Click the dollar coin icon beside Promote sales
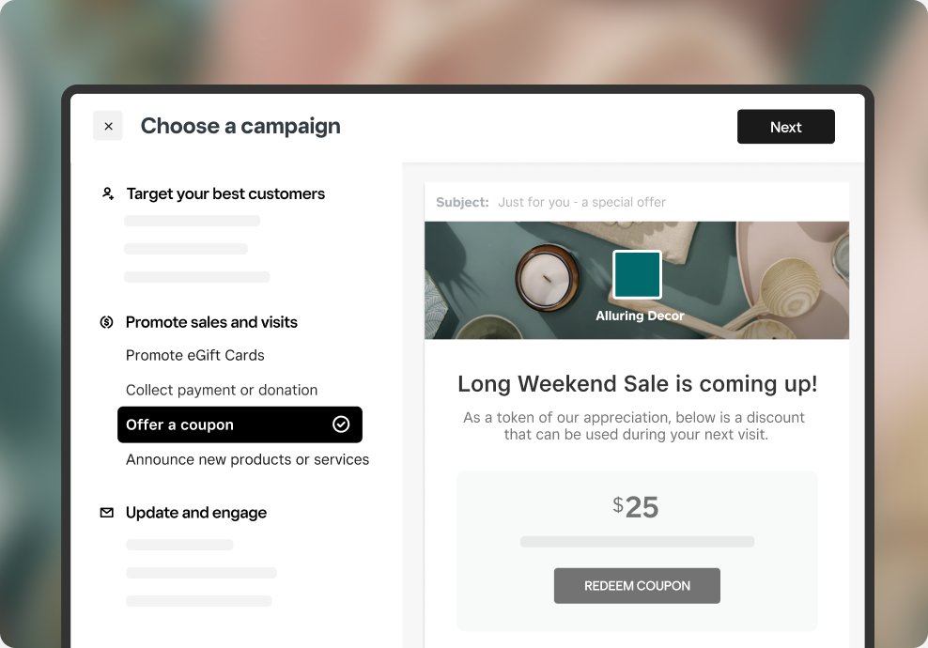 coord(106,322)
